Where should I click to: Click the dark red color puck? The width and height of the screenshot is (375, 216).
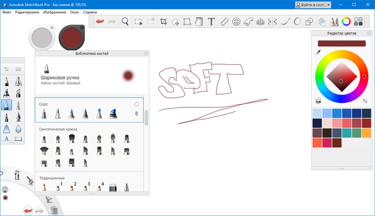[71, 37]
